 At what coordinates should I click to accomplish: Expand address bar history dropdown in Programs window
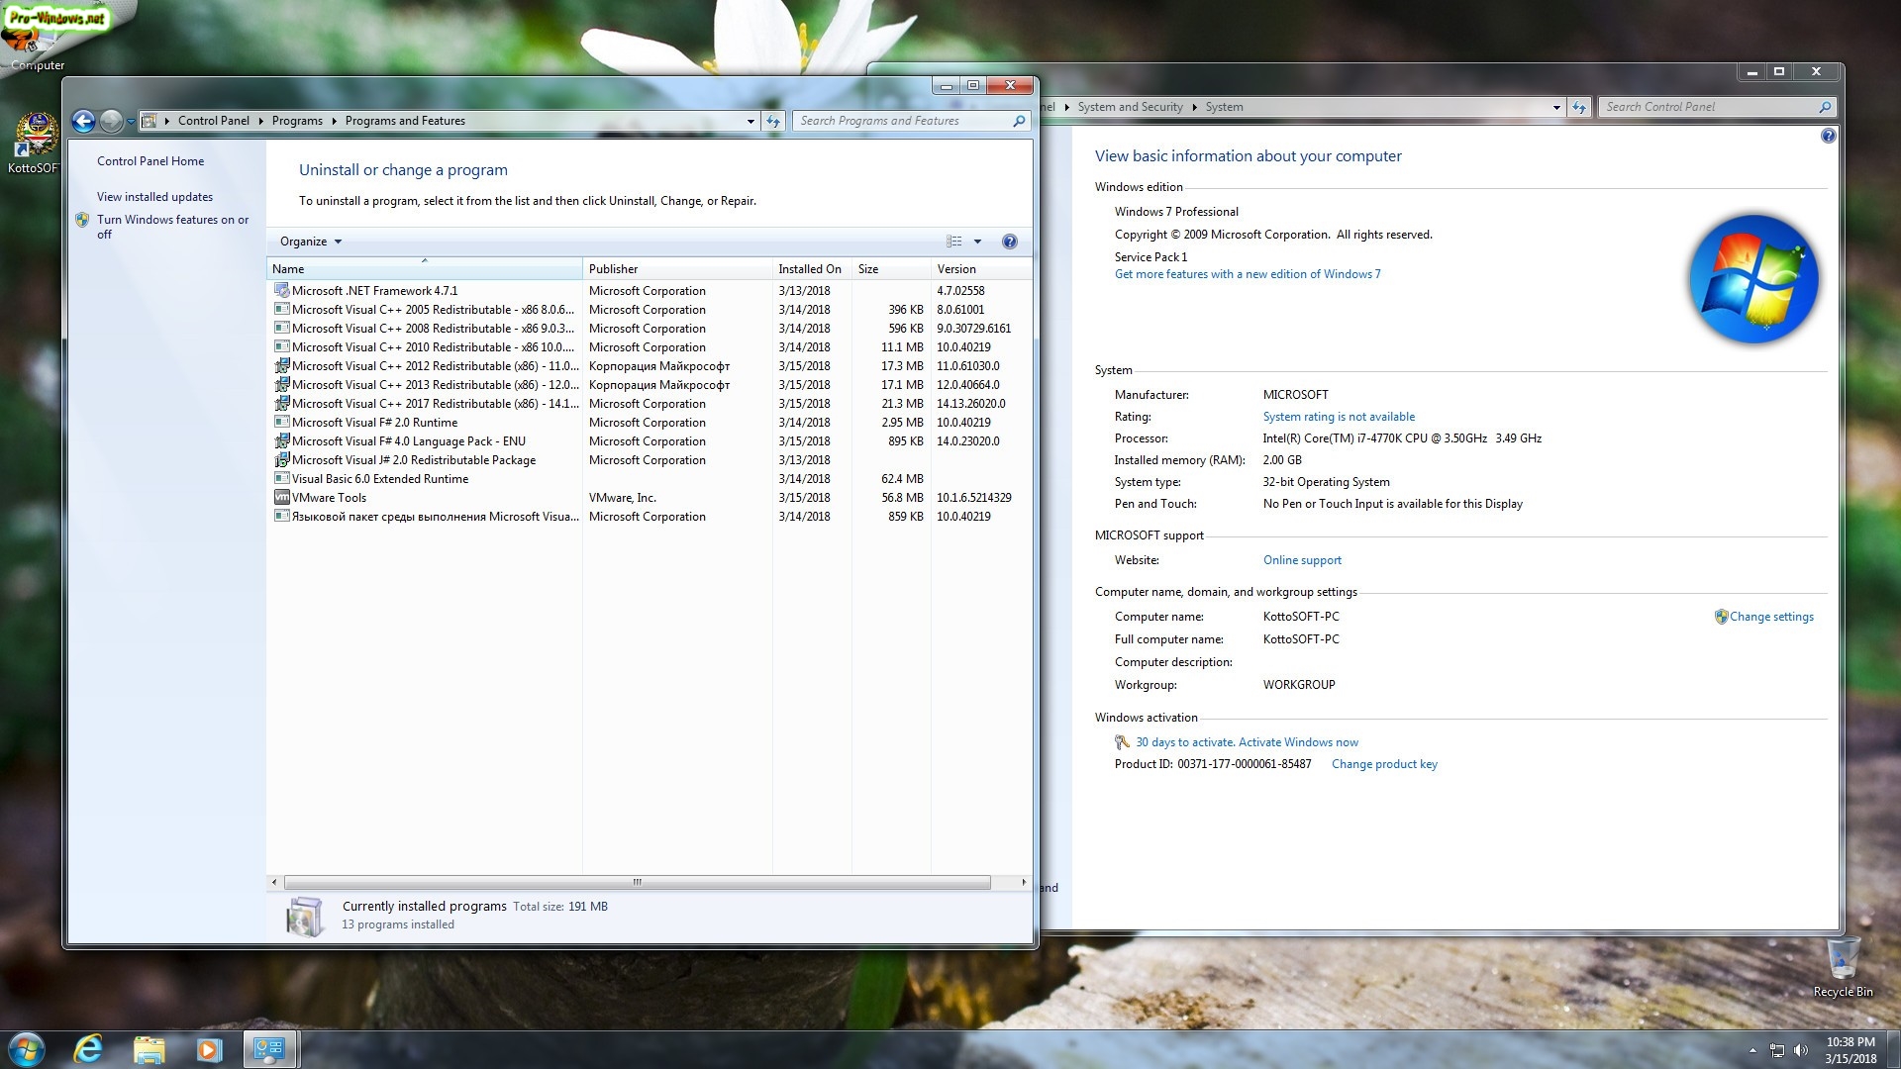point(750,121)
